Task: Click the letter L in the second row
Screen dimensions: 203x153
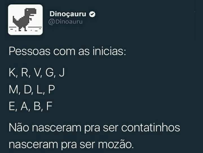Action: [39, 89]
